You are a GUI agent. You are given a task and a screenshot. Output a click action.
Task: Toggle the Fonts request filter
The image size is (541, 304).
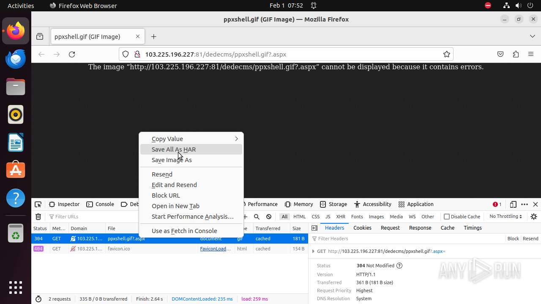[x=357, y=217]
